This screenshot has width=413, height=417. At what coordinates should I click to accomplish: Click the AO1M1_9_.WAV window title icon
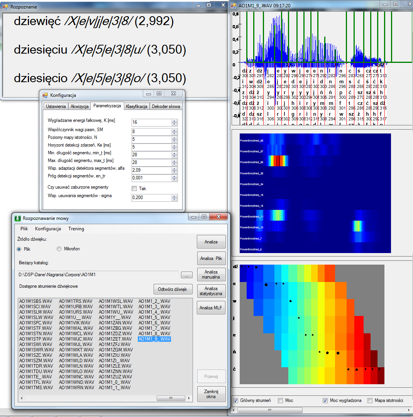click(234, 5)
